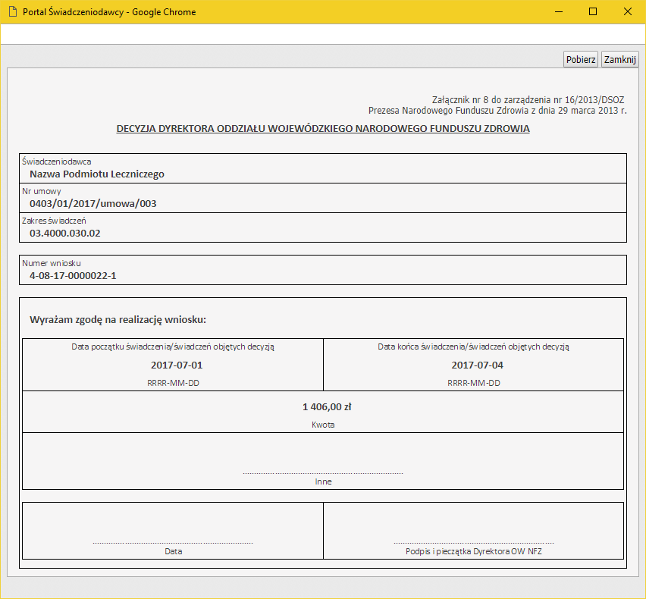Click the application number 4-08-17-0000022-1

pyautogui.click(x=73, y=276)
